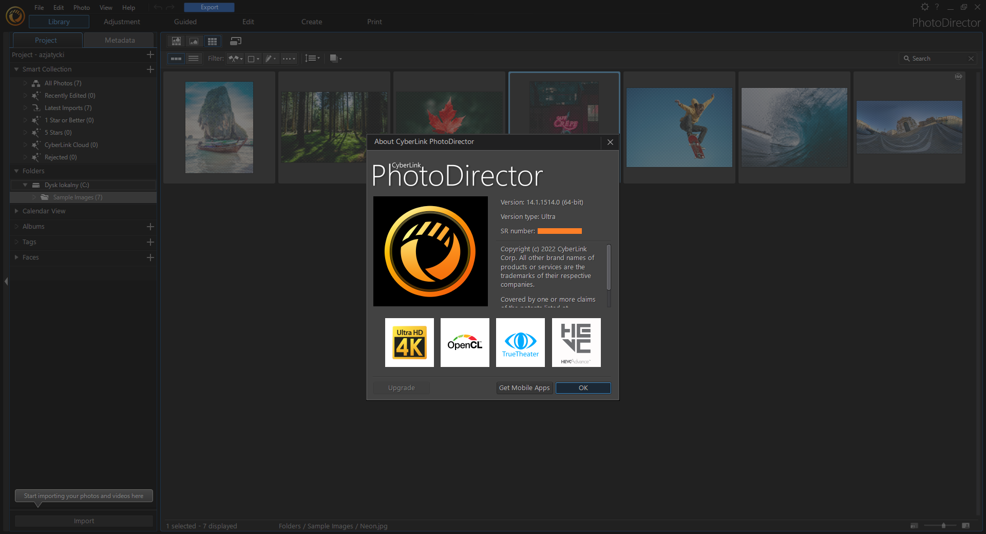Viewport: 986px width, 534px height.
Task: Click the undo arrow
Action: [x=158, y=7]
